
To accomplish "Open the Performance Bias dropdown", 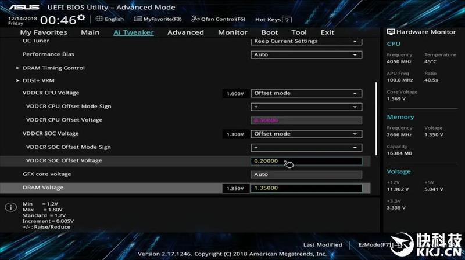I will click(306, 54).
